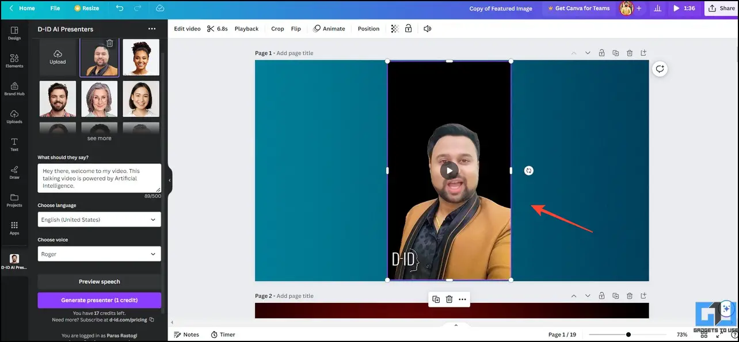Select the Draw tool in the sidebar
The width and height of the screenshot is (739, 342).
(14, 172)
